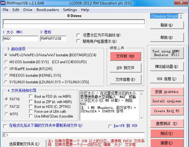Click help text scrollbar up arrow
Viewport: 189px width, 147px height.
[141, 94]
